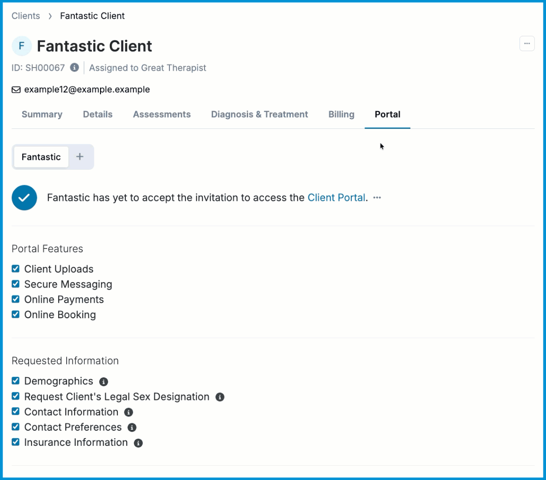Image resolution: width=546 pixels, height=480 pixels.
Task: Go to the Summary tab
Action: (x=42, y=114)
